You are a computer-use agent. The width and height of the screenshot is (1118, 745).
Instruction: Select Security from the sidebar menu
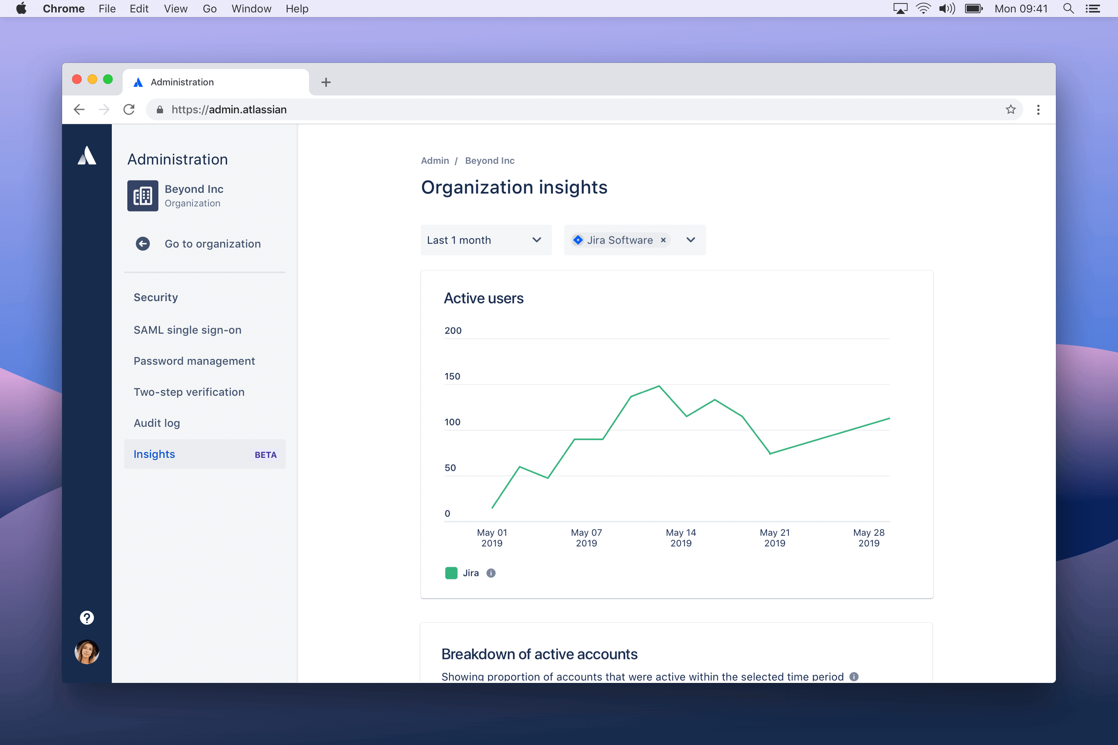click(156, 297)
